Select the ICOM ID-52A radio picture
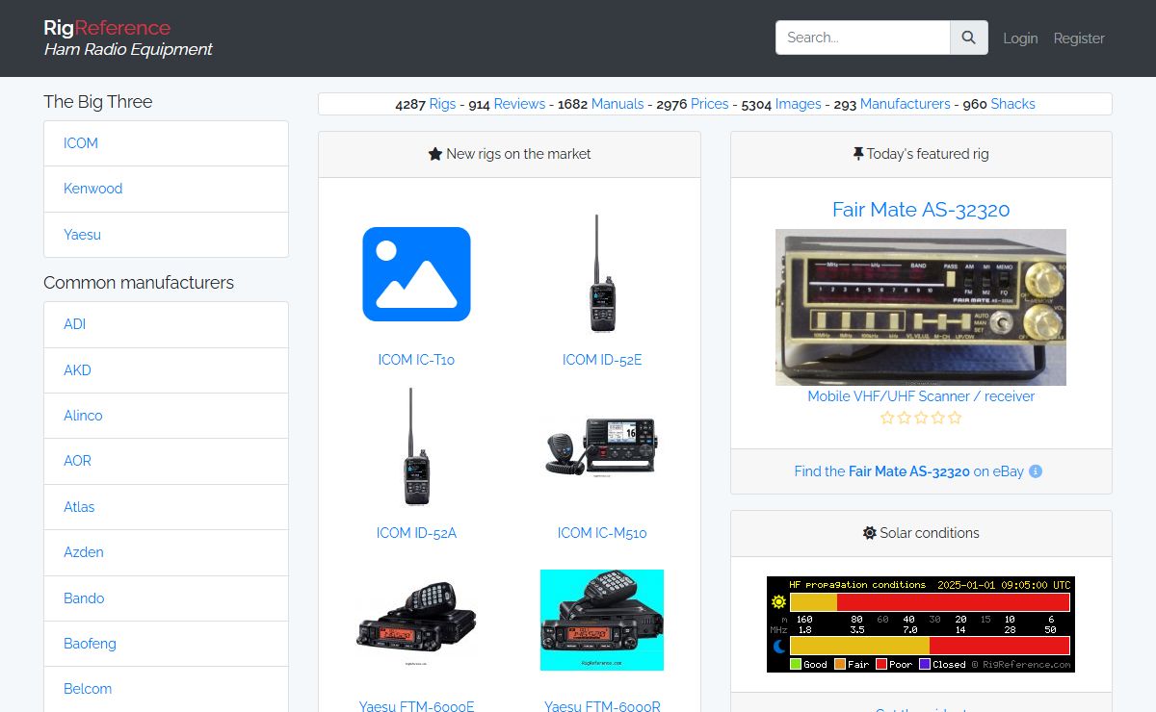 pos(416,447)
